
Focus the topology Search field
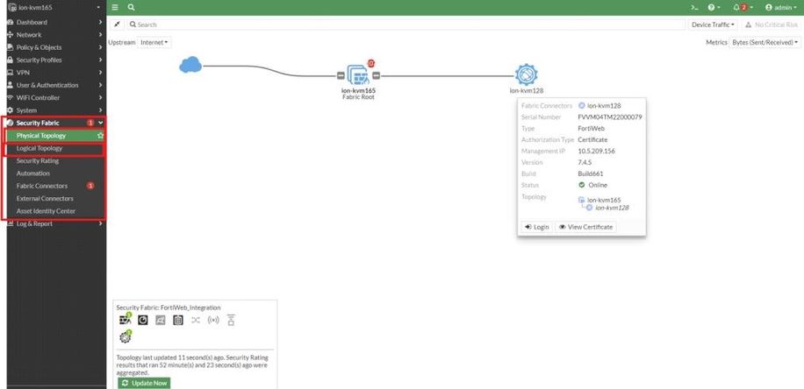pos(406,25)
